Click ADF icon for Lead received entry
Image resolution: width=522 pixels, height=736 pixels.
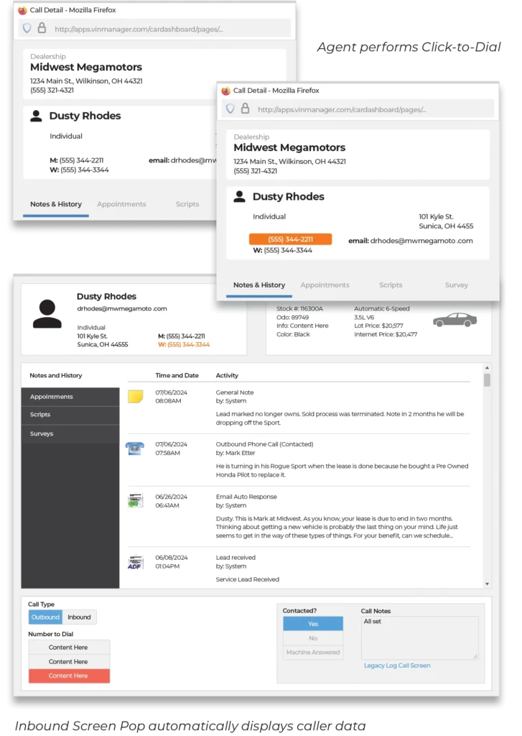(135, 562)
